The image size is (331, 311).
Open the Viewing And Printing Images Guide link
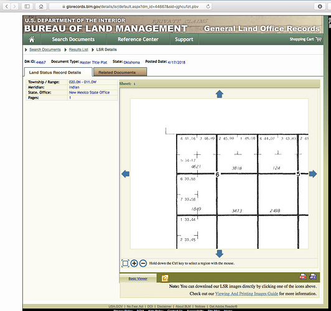(246, 294)
